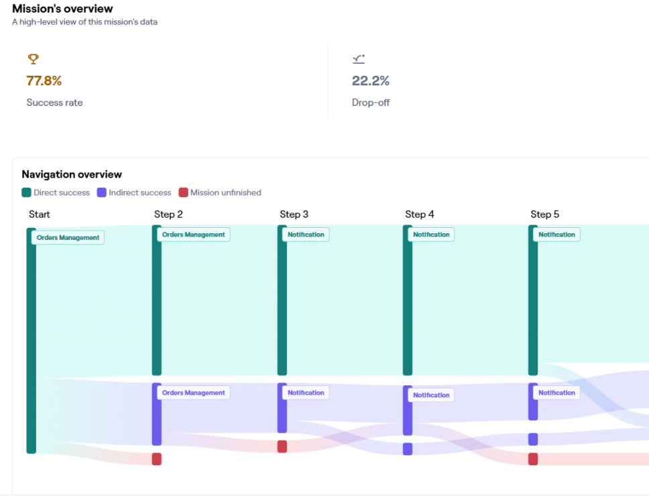Click the Notification label under Step 3
The image size is (649, 496).
pyautogui.click(x=306, y=234)
